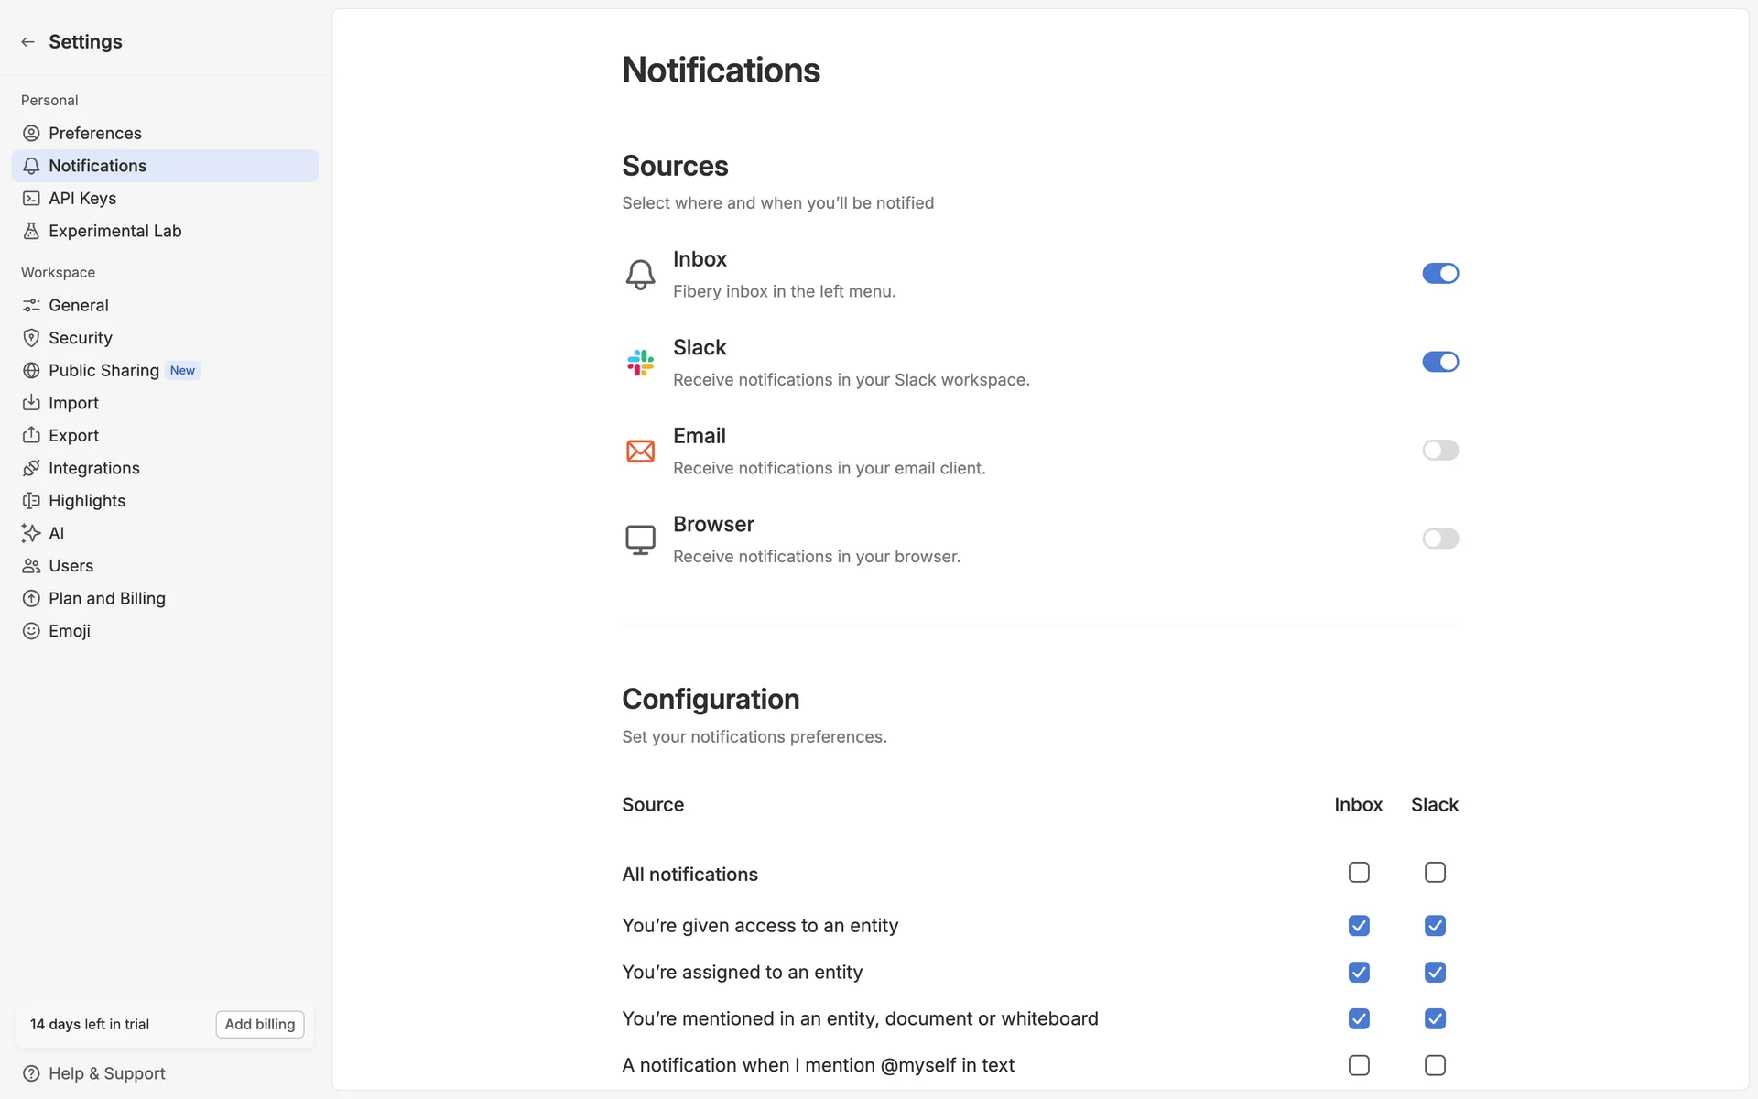
Task: Enable the Email notifications toggle
Action: [1439, 451]
